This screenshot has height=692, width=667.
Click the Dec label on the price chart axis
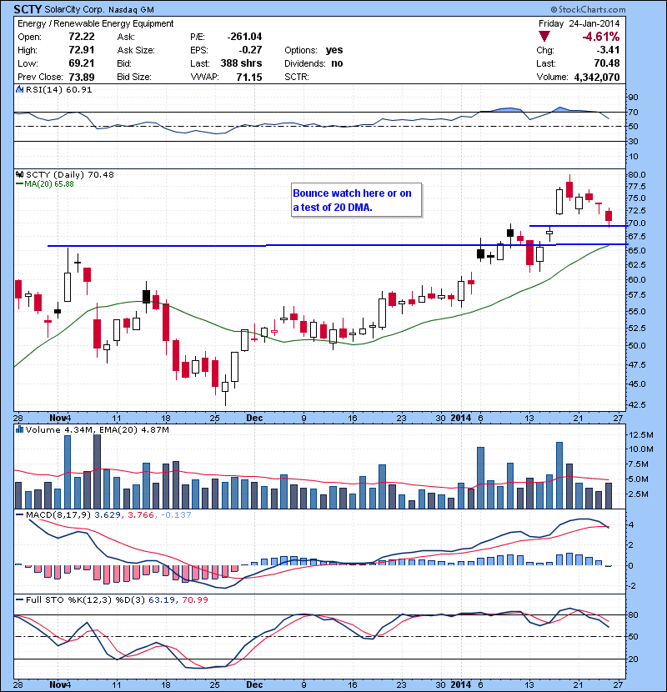point(254,418)
